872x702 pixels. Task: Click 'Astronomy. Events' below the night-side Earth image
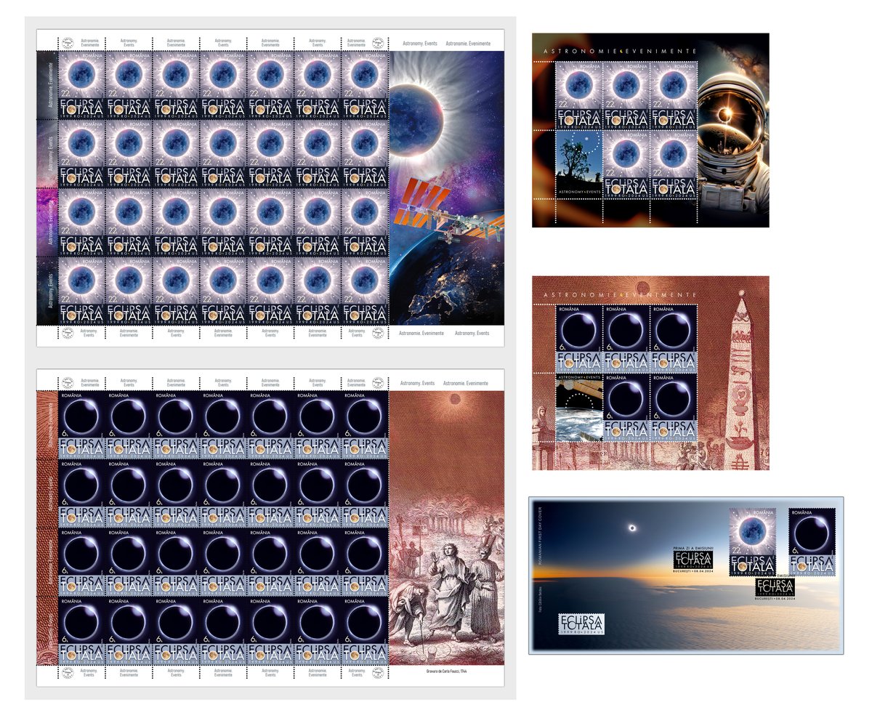click(472, 332)
